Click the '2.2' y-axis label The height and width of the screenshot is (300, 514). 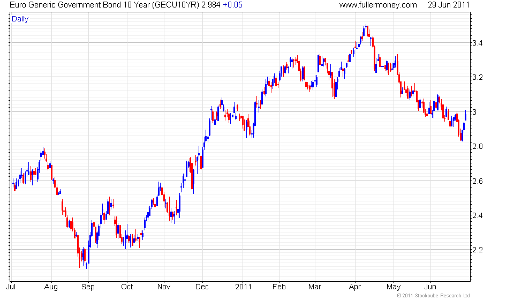477,250
